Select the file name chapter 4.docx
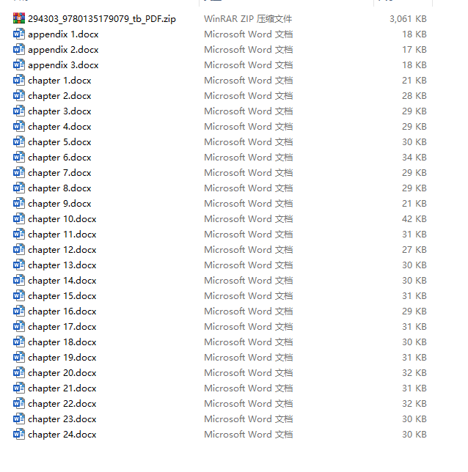 click(59, 127)
